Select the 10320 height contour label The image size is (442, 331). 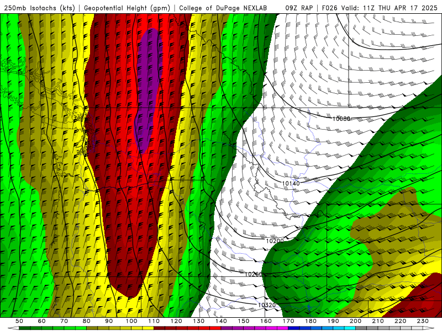[x=267, y=305]
